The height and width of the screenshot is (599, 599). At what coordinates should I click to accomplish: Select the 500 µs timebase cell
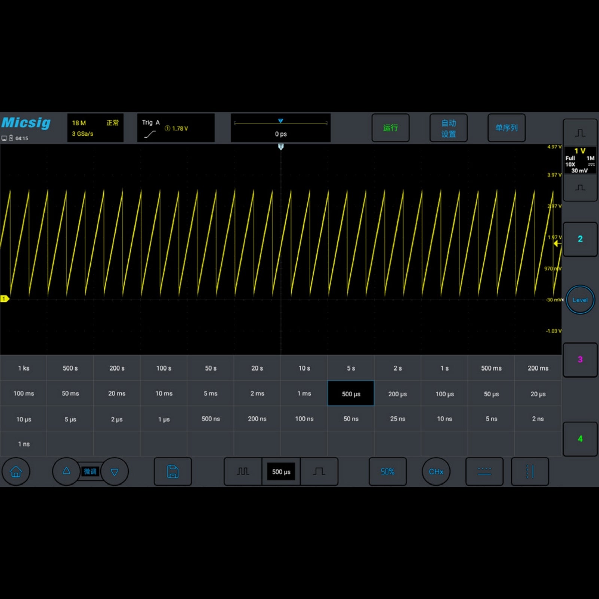pos(350,393)
